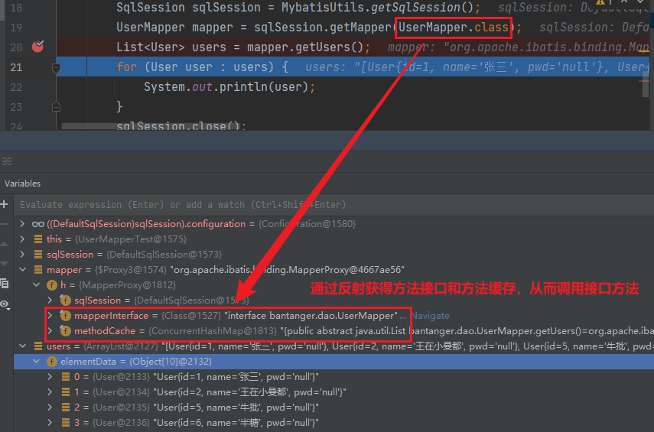Select the Variables tab
Screen dimensions: 654x432
23,184
